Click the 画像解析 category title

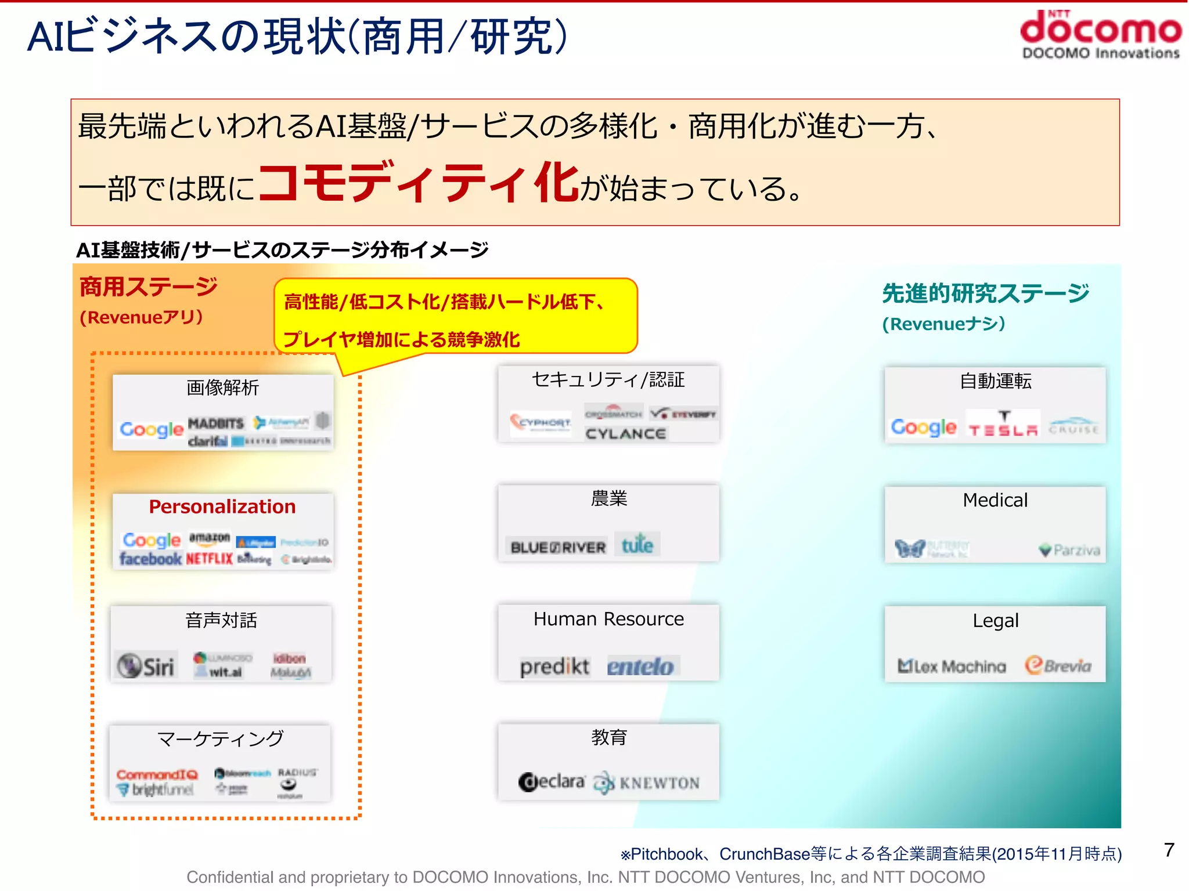click(222, 387)
